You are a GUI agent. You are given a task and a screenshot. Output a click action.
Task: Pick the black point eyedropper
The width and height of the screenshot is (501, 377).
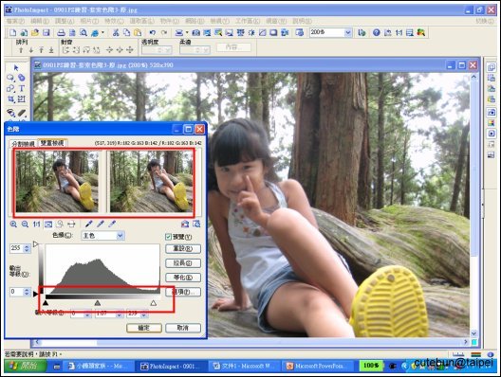click(89, 224)
